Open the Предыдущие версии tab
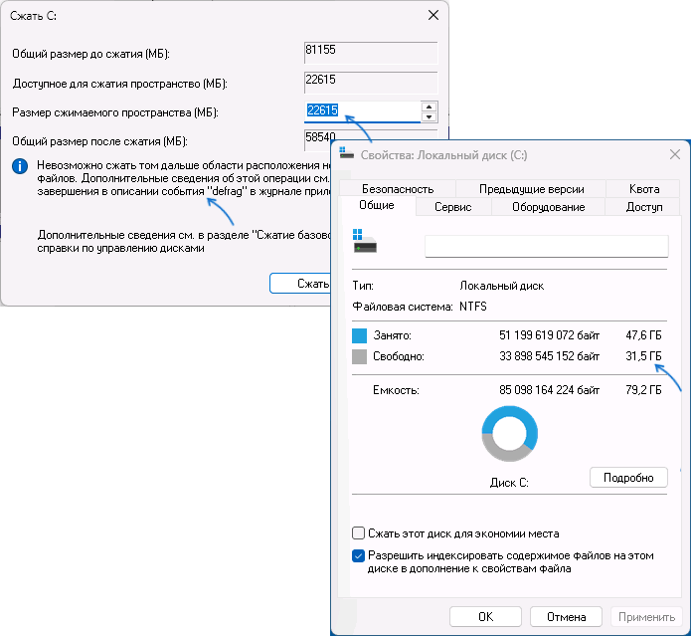This screenshot has height=636, width=691. click(x=531, y=189)
